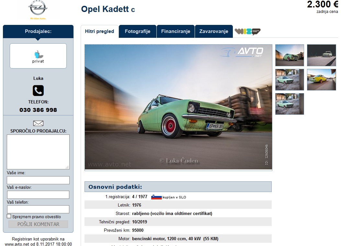The height and width of the screenshot is (246, 341).
Task: Click the bencinski motor specification text
Action: [175, 239]
